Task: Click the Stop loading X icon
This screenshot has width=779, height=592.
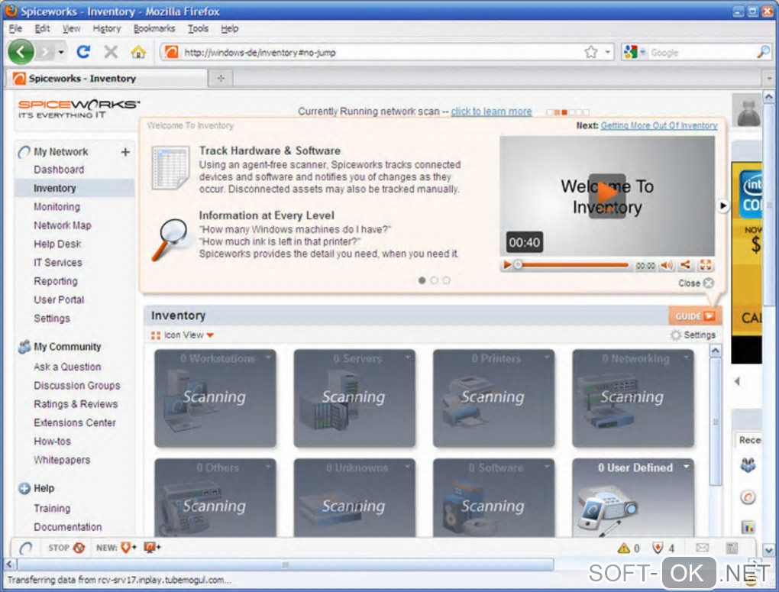Action: (x=111, y=52)
